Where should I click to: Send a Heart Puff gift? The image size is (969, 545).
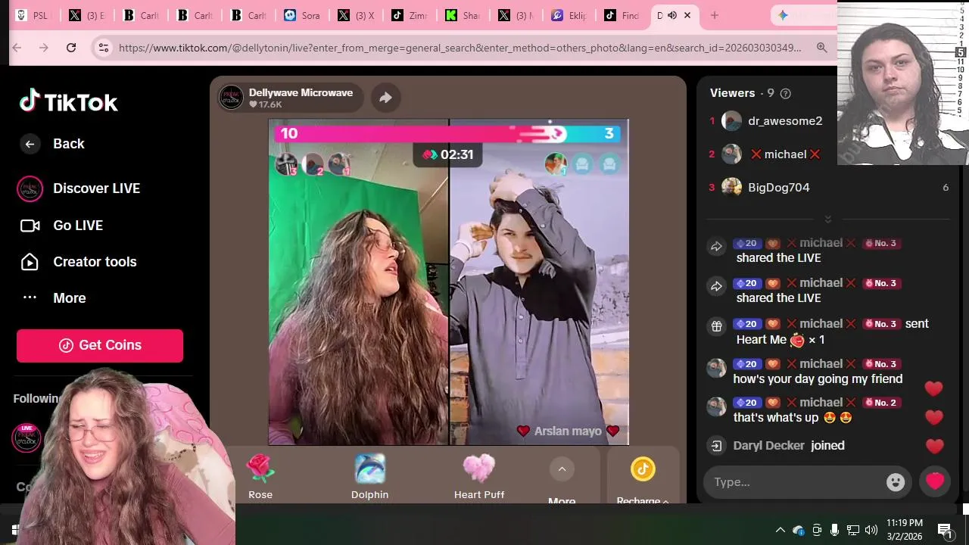click(x=479, y=477)
